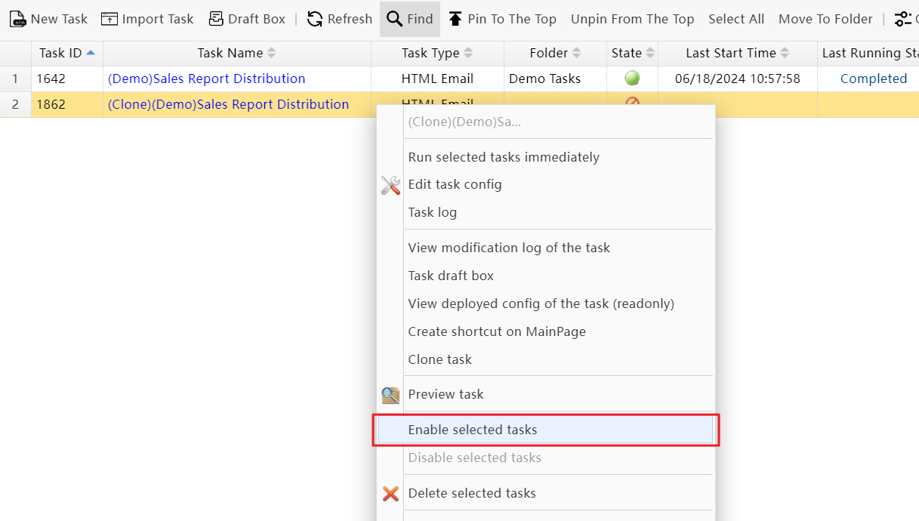Click the Completed status link

[873, 79]
